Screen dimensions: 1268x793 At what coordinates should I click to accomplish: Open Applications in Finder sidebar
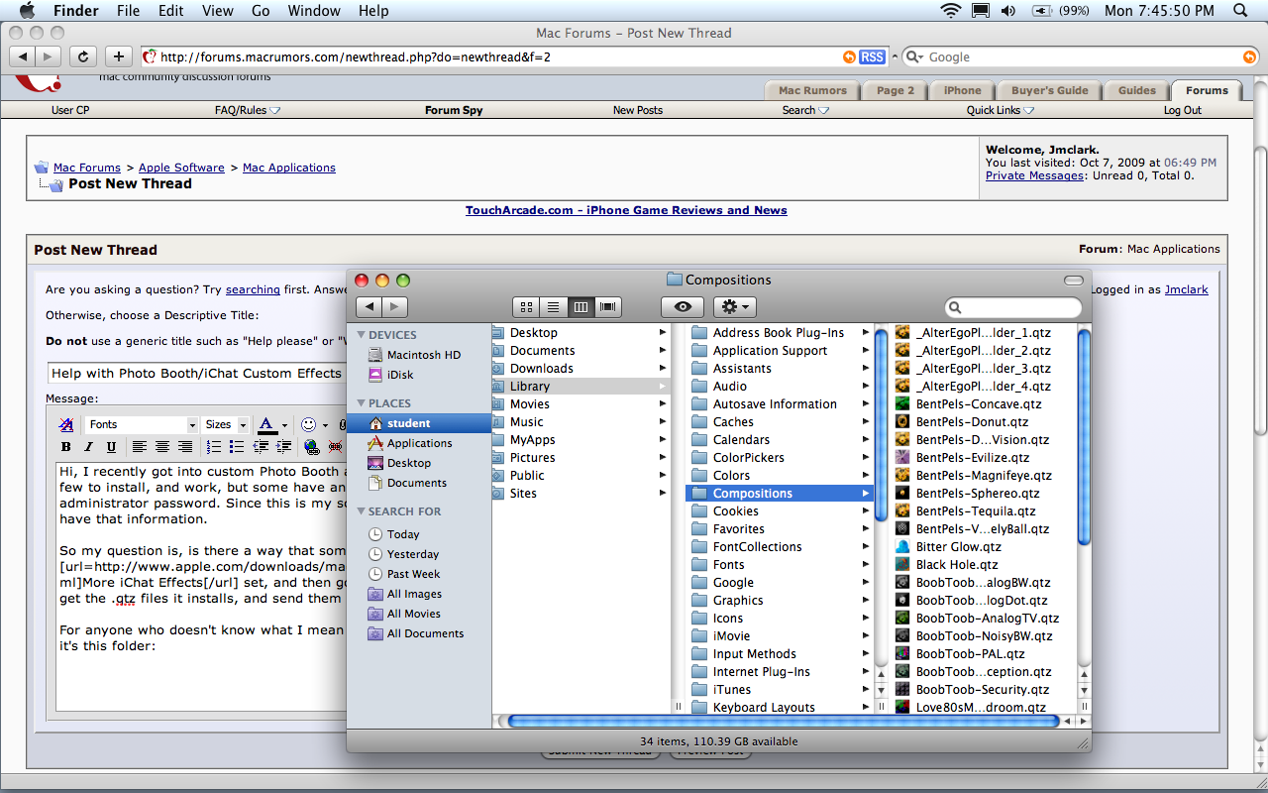[x=419, y=443]
